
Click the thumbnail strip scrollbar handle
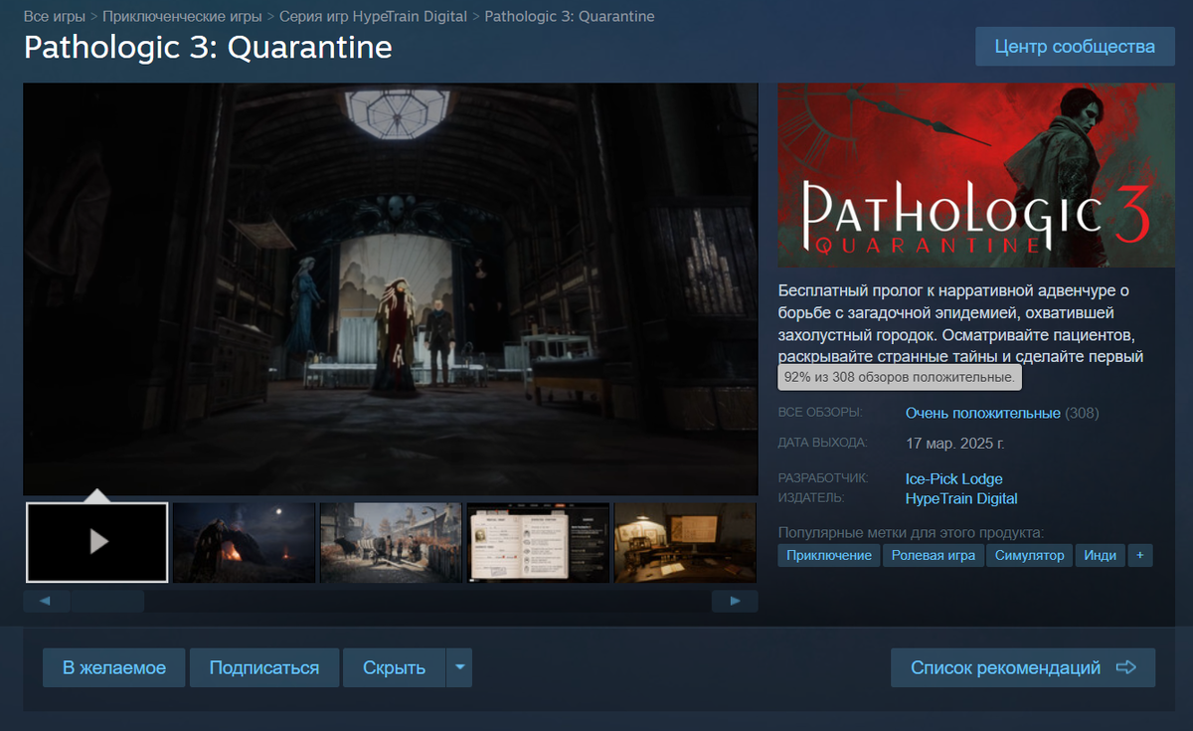point(107,601)
